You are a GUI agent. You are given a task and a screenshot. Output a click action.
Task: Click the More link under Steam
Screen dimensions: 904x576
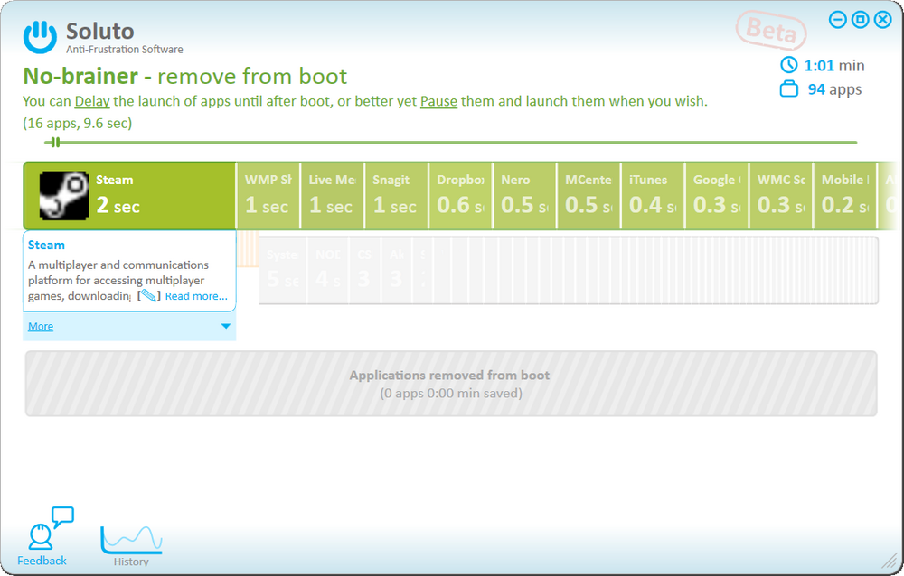pyautogui.click(x=41, y=326)
